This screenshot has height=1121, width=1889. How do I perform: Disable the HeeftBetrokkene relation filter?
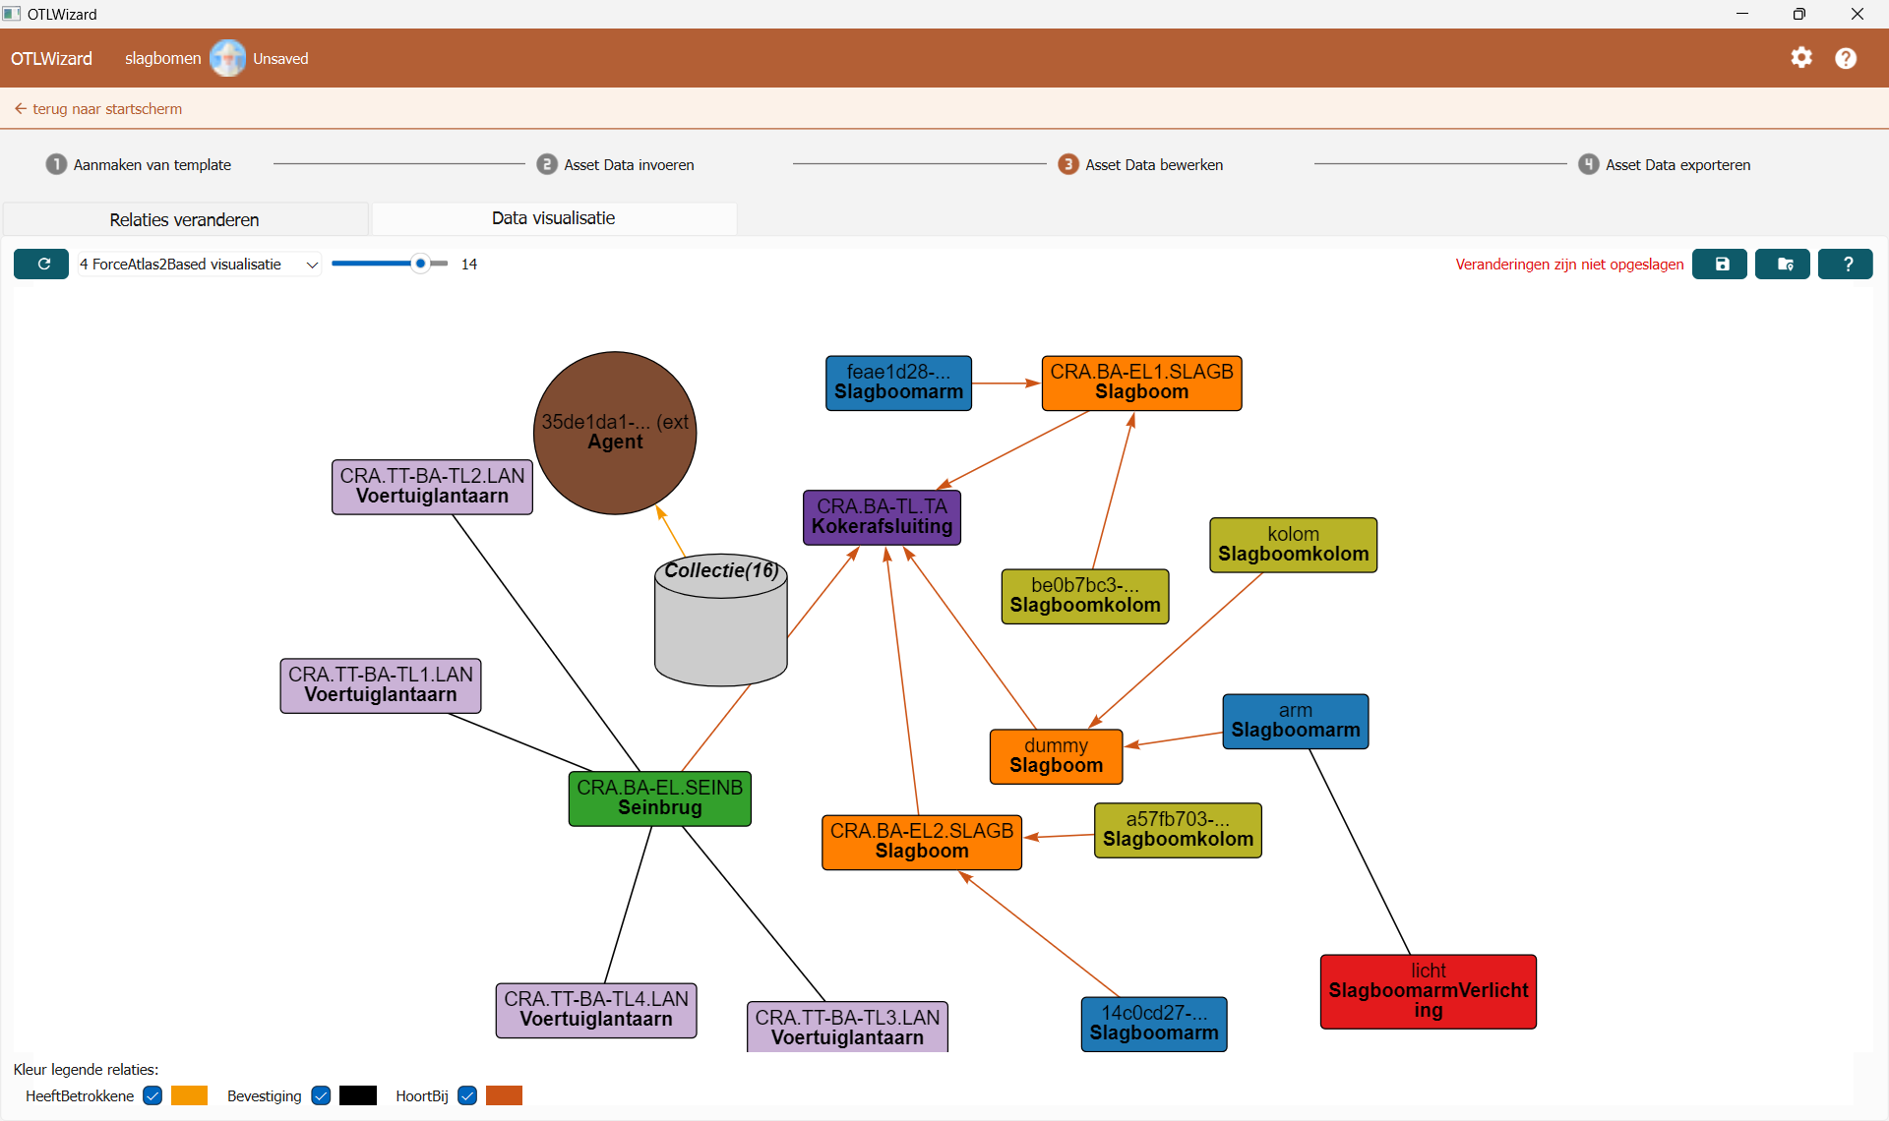(152, 1095)
